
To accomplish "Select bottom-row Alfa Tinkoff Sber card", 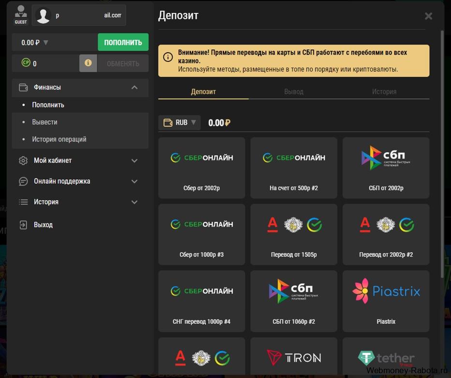I will pos(202,357).
